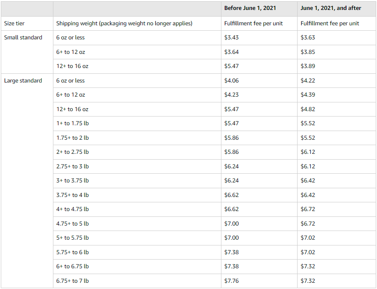Click the $7.76 fee cell
The width and height of the screenshot is (377, 289).
(x=259, y=281)
